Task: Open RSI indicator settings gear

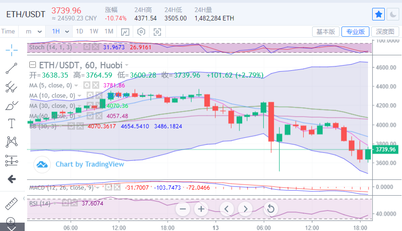Action: point(65,204)
